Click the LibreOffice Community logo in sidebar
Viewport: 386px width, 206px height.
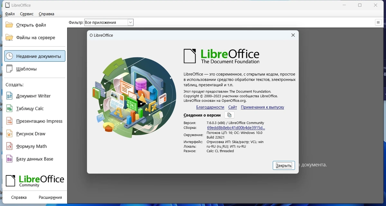[35, 180]
